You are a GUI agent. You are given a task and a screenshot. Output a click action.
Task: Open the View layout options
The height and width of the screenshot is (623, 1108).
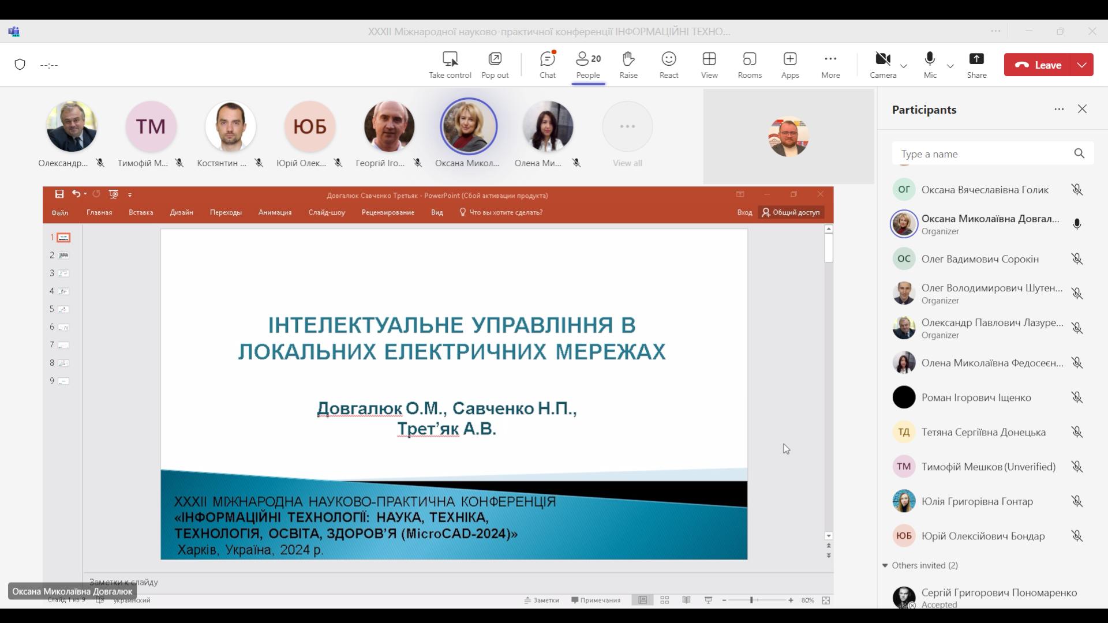coord(709,65)
